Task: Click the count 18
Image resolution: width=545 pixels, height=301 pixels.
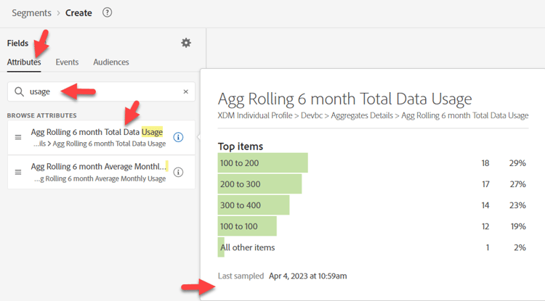Action: point(485,163)
